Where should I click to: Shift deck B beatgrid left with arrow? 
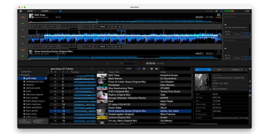coord(63,46)
